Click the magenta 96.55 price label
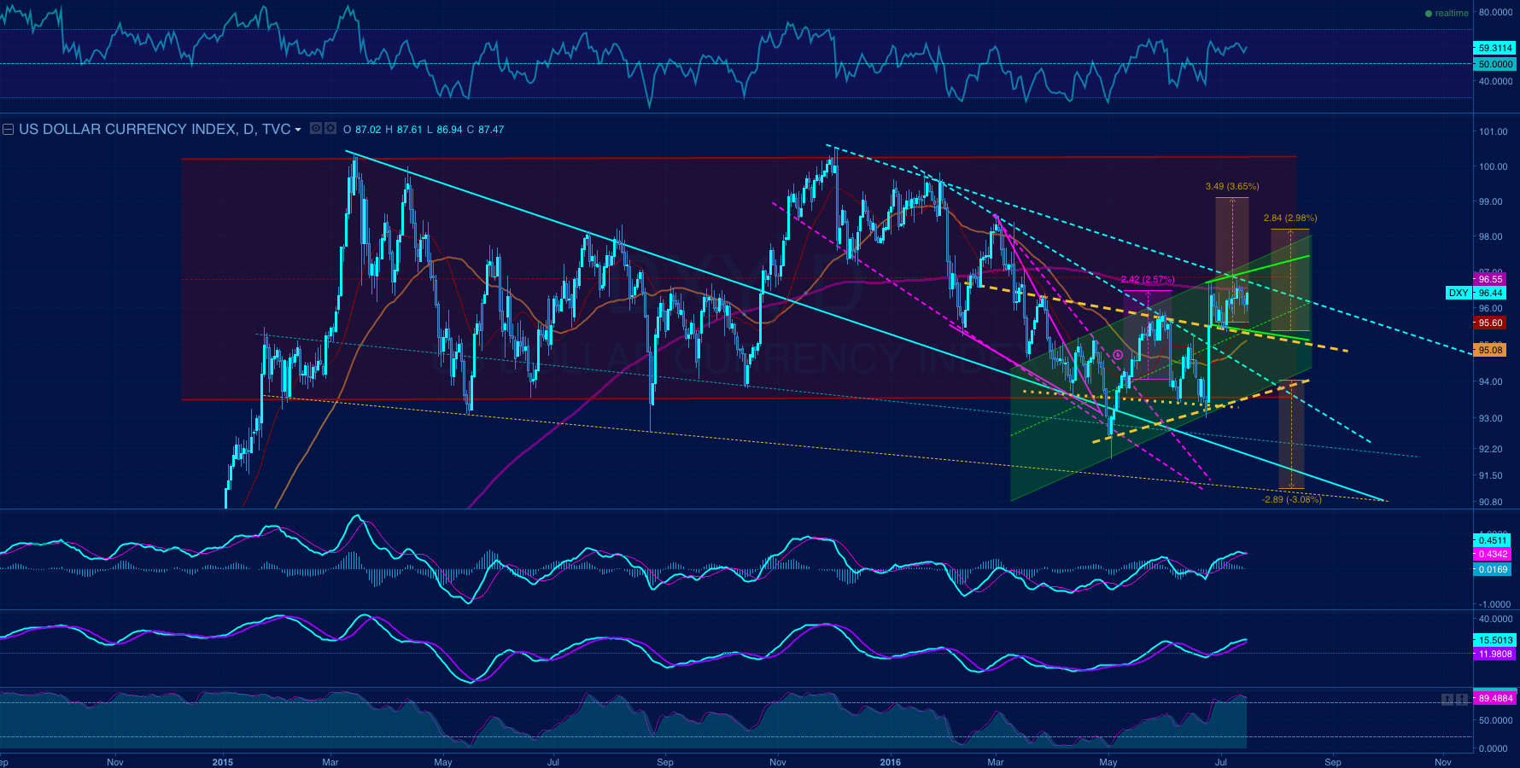Screen dimensions: 1520x768 coord(1491,279)
